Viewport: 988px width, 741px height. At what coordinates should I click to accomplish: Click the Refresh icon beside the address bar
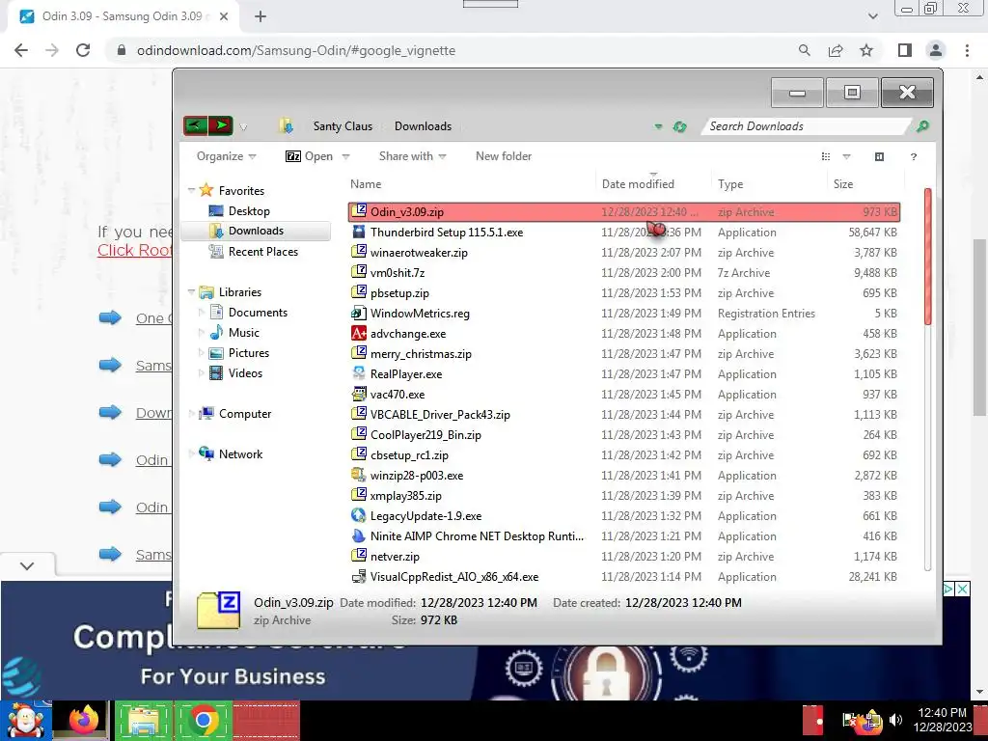tap(679, 126)
